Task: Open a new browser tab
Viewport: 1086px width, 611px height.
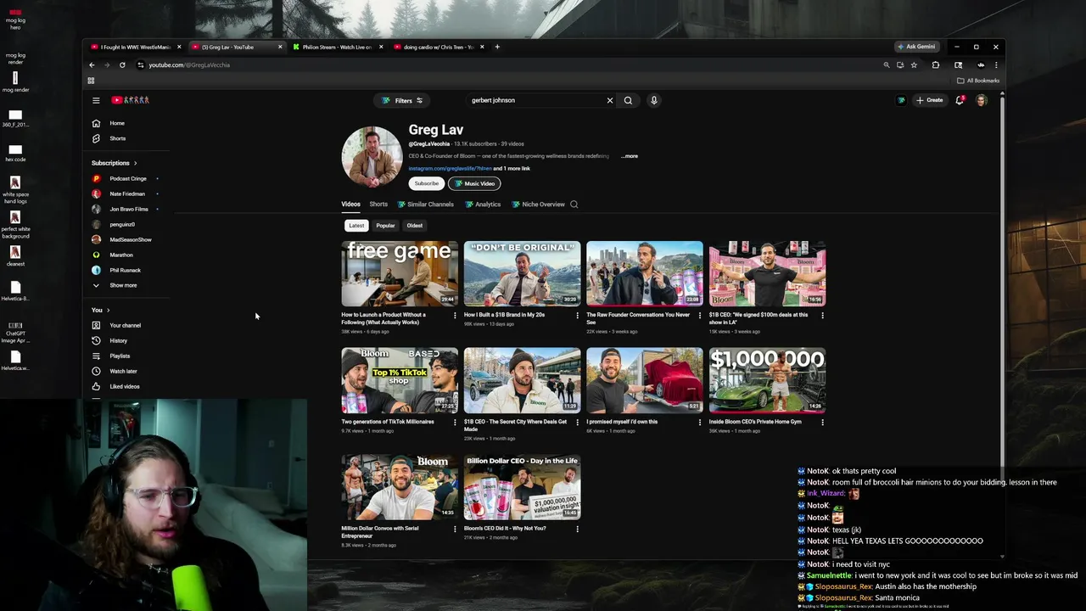Action: pos(497,47)
